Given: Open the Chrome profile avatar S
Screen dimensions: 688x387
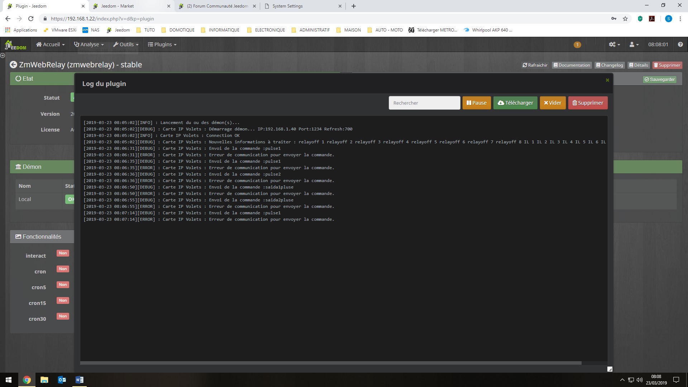Looking at the screenshot, I should tap(668, 19).
